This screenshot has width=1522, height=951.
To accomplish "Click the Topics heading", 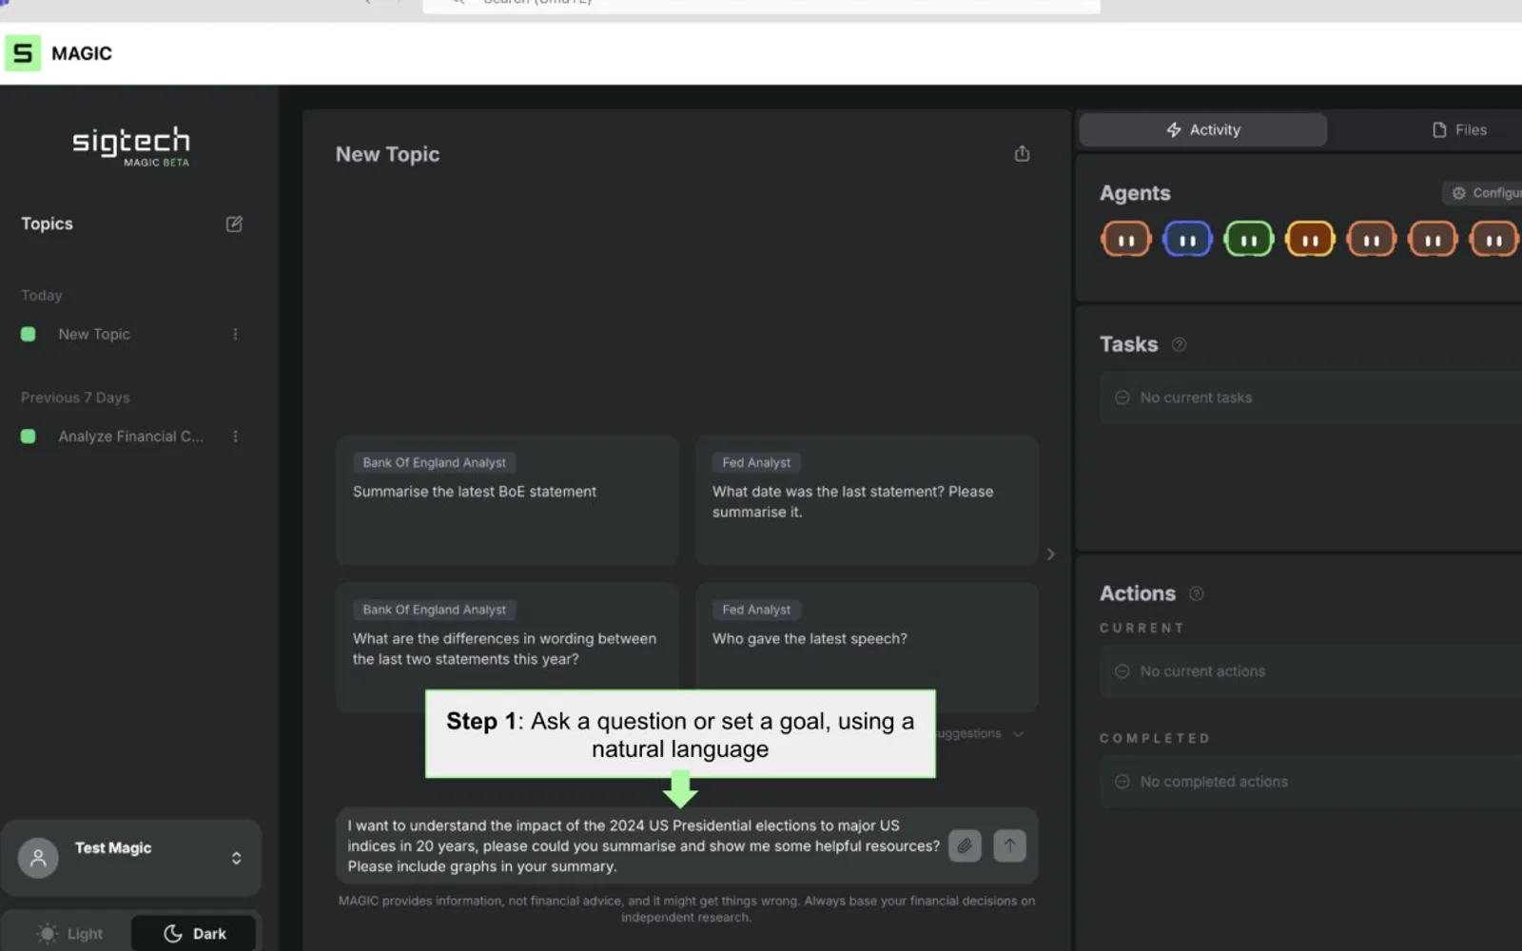I will point(47,223).
